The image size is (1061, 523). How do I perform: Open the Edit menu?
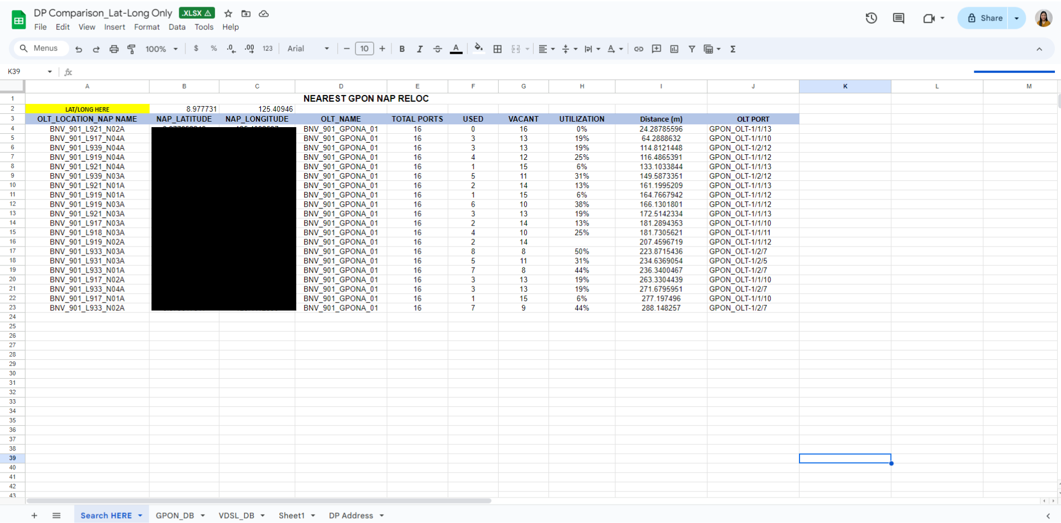pos(62,27)
